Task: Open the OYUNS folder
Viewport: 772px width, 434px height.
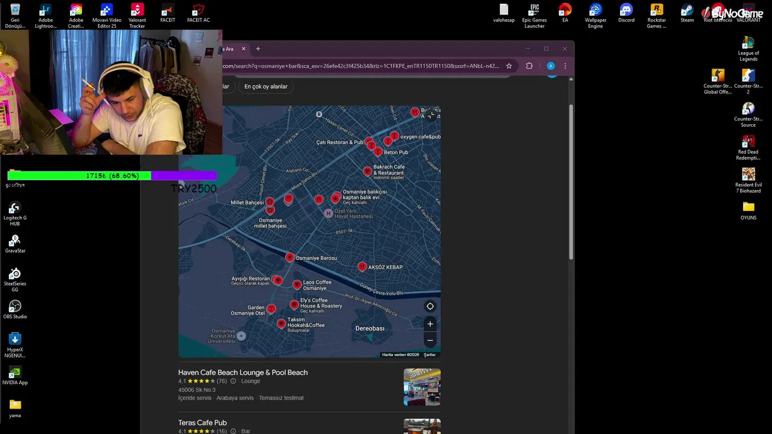Action: (748, 210)
